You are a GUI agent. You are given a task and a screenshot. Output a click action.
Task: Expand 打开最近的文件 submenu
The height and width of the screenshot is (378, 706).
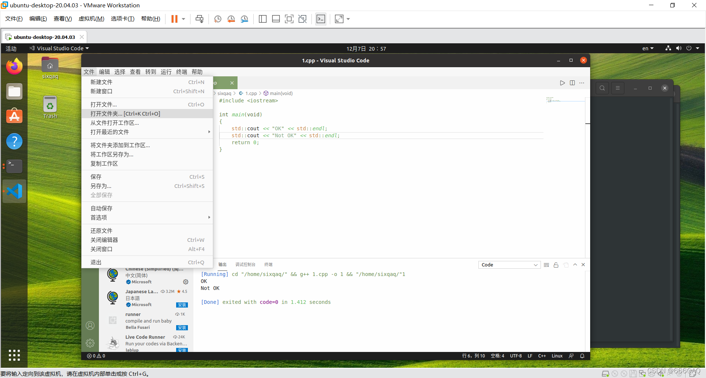tap(147, 132)
